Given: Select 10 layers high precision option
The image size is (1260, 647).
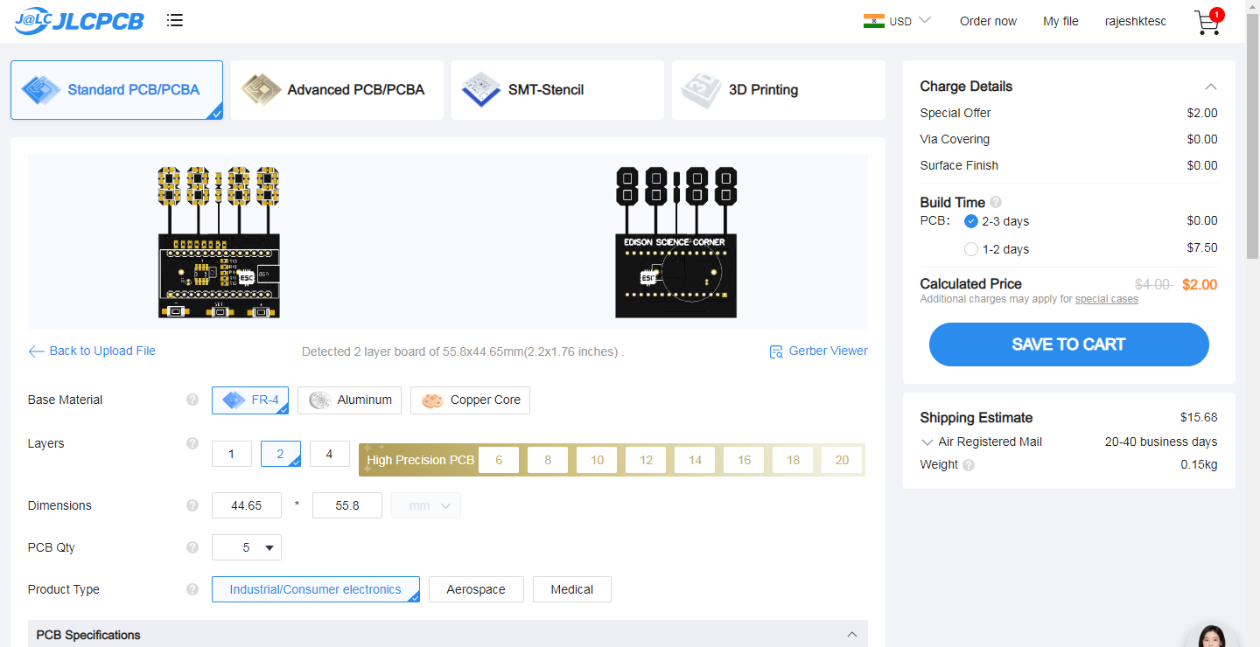Looking at the screenshot, I should click(597, 460).
